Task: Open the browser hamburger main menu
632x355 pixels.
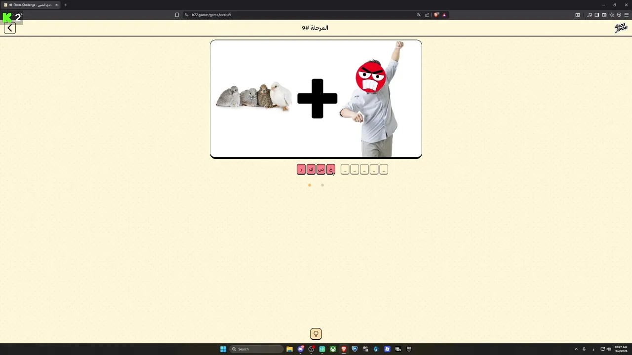Action: point(627,15)
